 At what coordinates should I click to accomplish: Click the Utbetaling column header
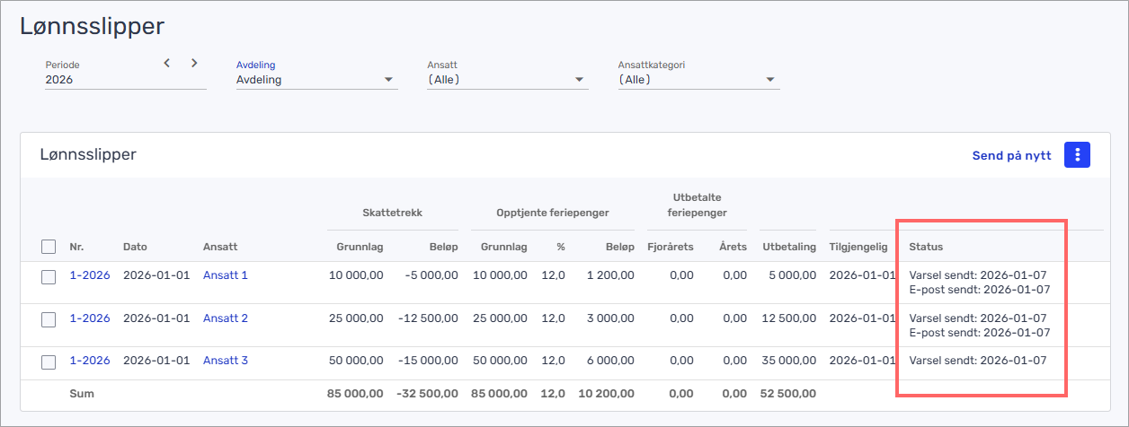788,247
